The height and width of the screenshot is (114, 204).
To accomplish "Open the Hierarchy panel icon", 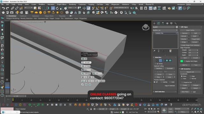I will (163, 23).
